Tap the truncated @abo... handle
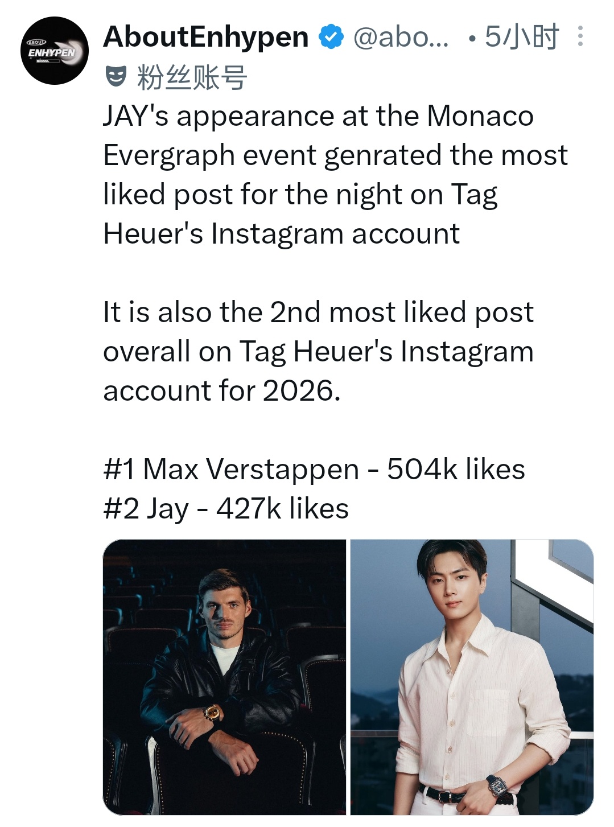Image resolution: width=614 pixels, height=827 pixels. (x=401, y=38)
